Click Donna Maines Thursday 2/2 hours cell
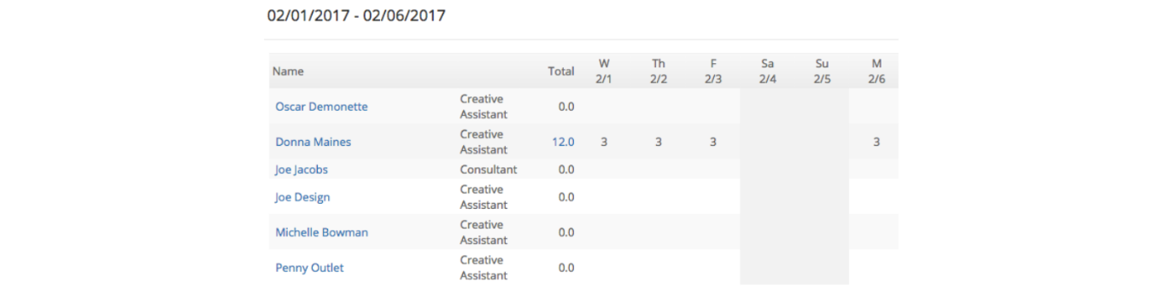The width and height of the screenshot is (1166, 307). pyautogui.click(x=659, y=142)
